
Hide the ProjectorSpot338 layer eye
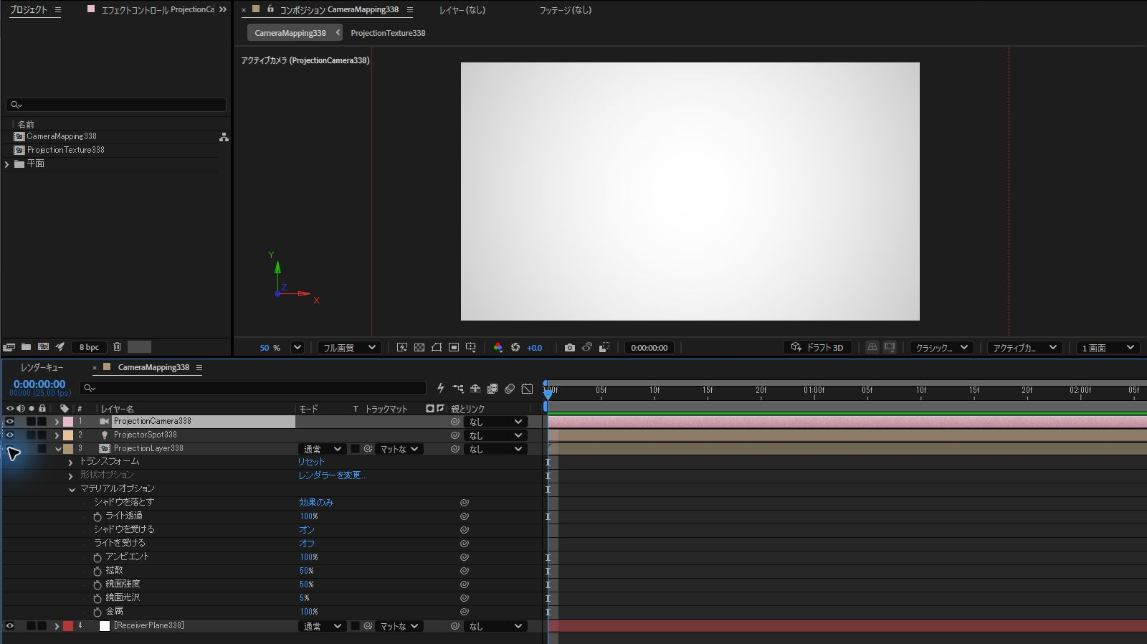10,435
